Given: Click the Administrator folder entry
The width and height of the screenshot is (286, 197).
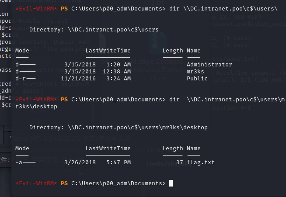Looking at the screenshot, I should 209,64.
